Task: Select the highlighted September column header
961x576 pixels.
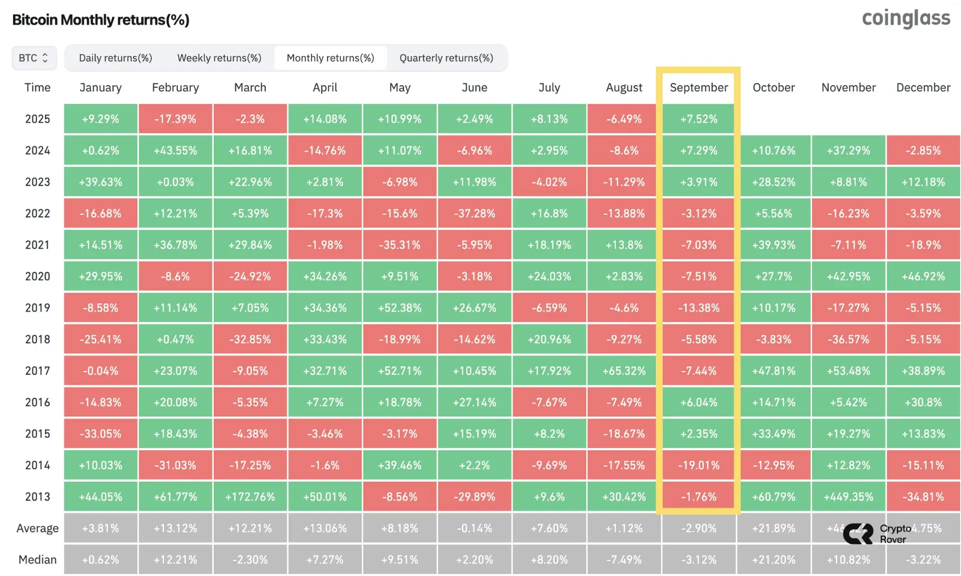Action: (698, 87)
